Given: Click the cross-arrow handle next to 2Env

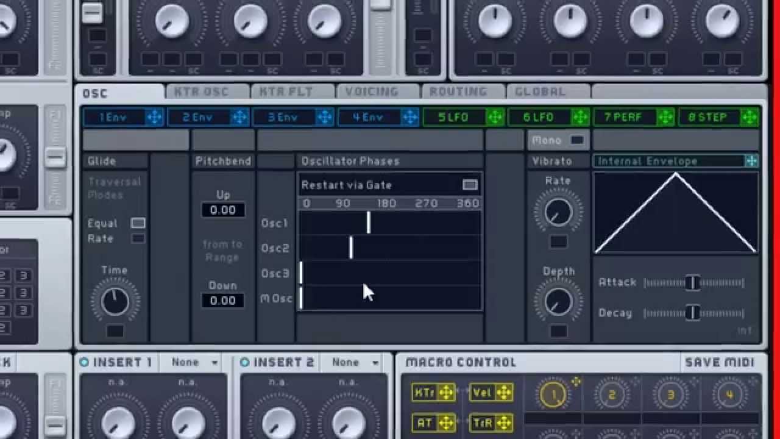Looking at the screenshot, I should pyautogui.click(x=240, y=117).
